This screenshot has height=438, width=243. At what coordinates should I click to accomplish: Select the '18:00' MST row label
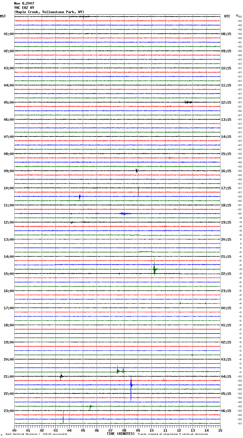(9, 325)
